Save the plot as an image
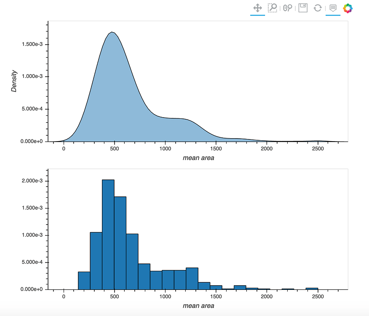The width and height of the screenshot is (369, 316). point(302,8)
